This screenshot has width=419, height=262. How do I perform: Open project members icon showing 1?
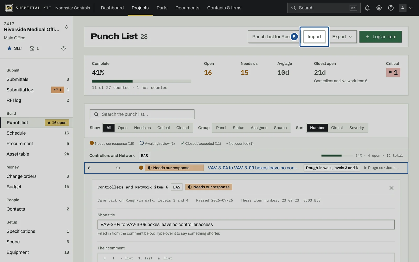pos(34,48)
